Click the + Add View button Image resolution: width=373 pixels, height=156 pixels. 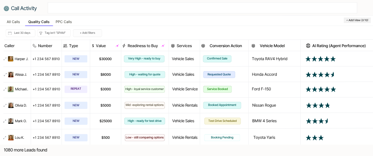(357, 20)
